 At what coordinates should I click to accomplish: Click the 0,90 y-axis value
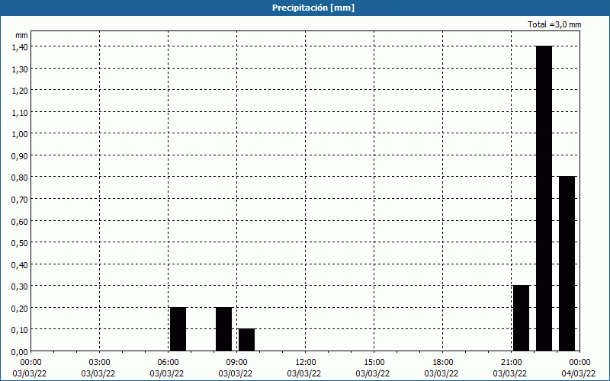[x=21, y=155]
